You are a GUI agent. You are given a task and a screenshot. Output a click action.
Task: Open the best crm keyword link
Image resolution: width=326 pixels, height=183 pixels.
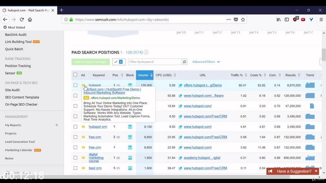(x=95, y=168)
